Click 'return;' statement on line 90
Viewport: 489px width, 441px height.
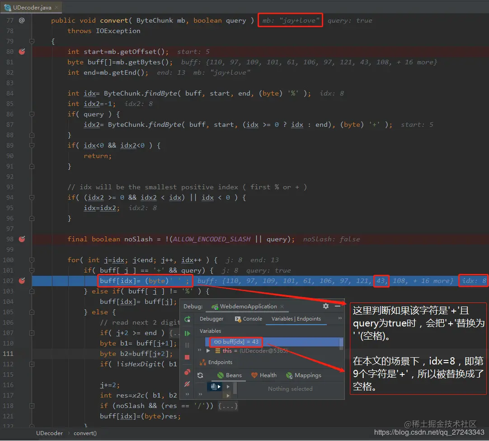pos(97,156)
